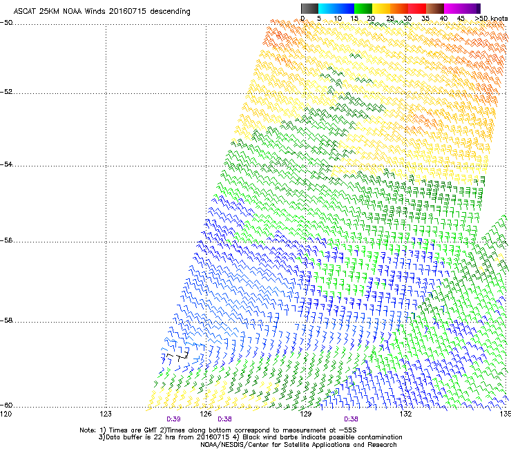Viewport: 511px width, 449px height.
Task: Click the '5' tick label under the color bar
Action: click(319, 19)
